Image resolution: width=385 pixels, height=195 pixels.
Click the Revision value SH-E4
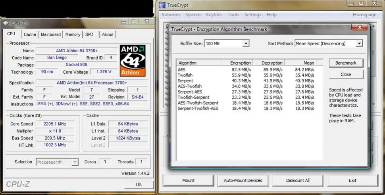pyautogui.click(x=137, y=97)
